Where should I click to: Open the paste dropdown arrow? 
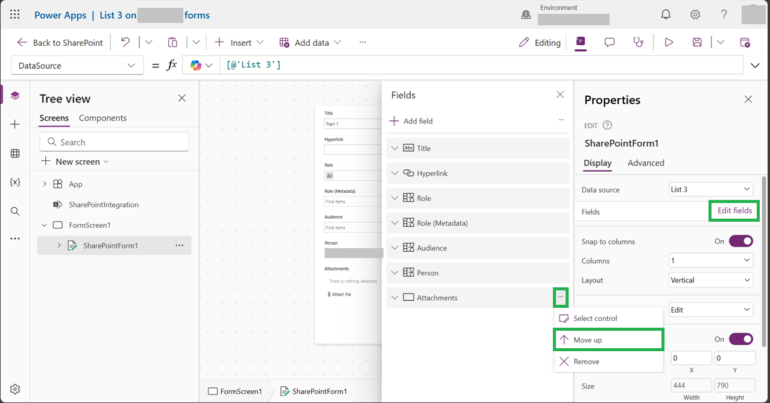click(196, 42)
